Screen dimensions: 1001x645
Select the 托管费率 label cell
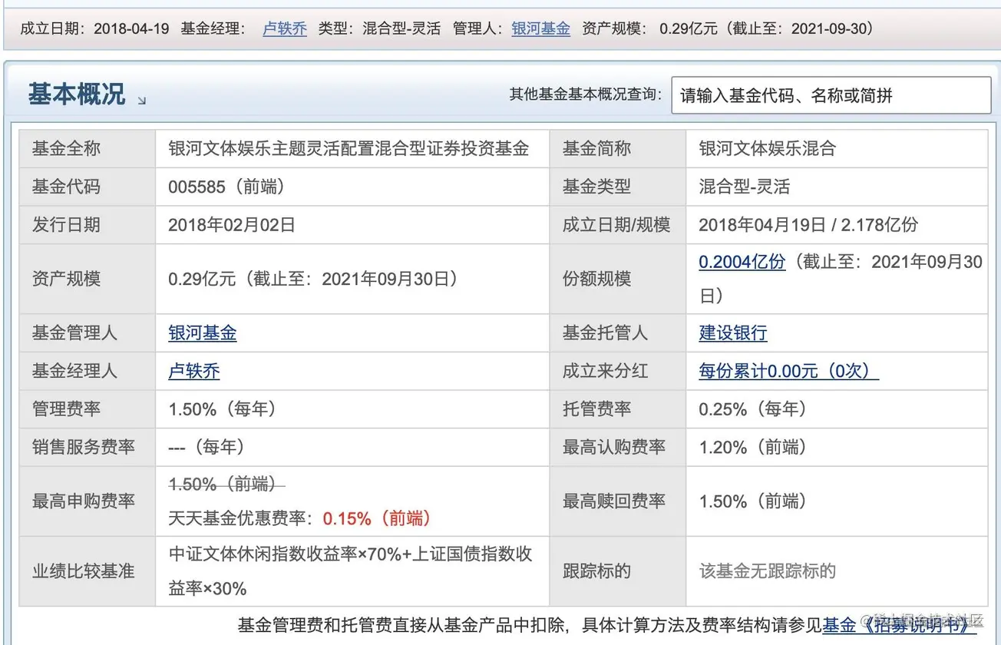pos(618,409)
